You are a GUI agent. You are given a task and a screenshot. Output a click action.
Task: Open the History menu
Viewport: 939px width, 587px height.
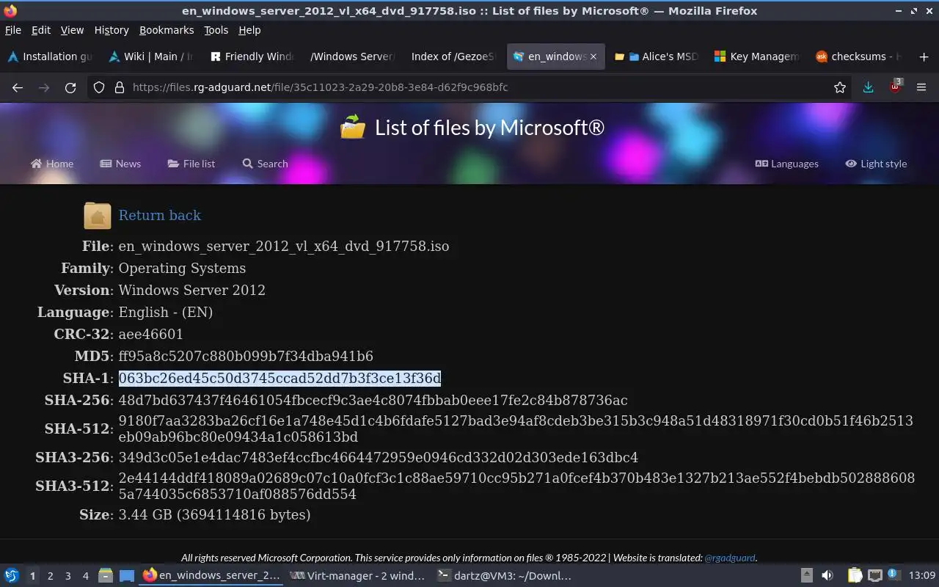click(112, 30)
